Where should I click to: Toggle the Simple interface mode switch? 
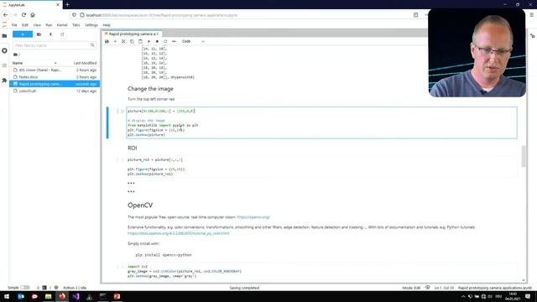click(x=25, y=288)
